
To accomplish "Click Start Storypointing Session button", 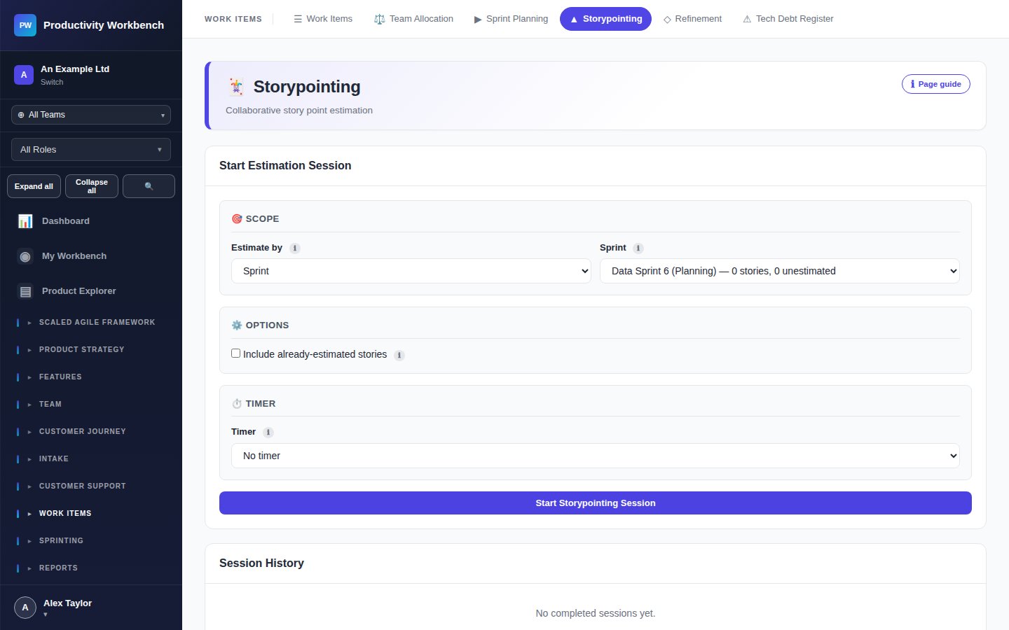I will click(596, 503).
